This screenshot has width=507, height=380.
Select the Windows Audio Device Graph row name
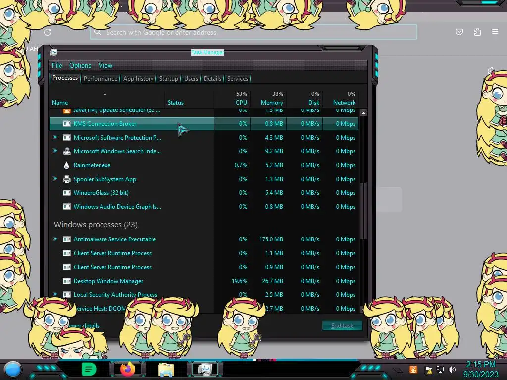click(x=117, y=207)
